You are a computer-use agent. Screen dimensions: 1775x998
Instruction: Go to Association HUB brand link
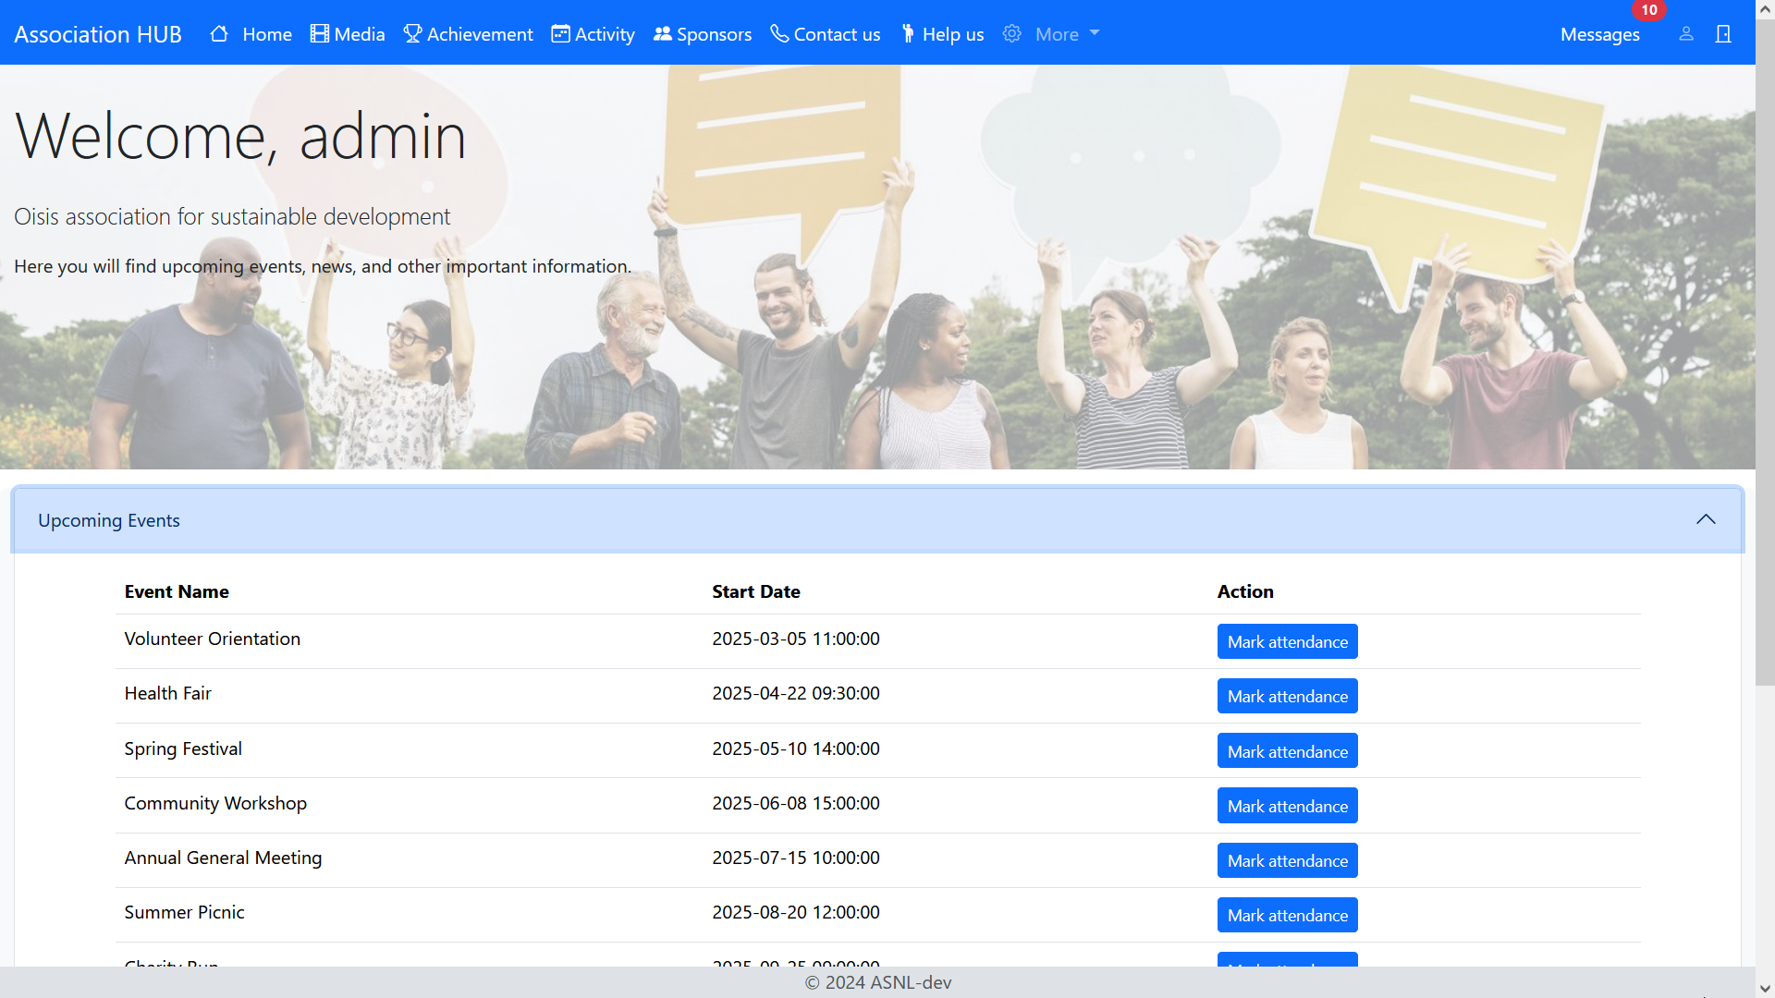[x=98, y=34]
